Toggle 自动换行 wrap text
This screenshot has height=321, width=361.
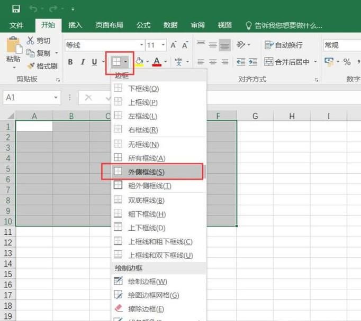pos(284,45)
